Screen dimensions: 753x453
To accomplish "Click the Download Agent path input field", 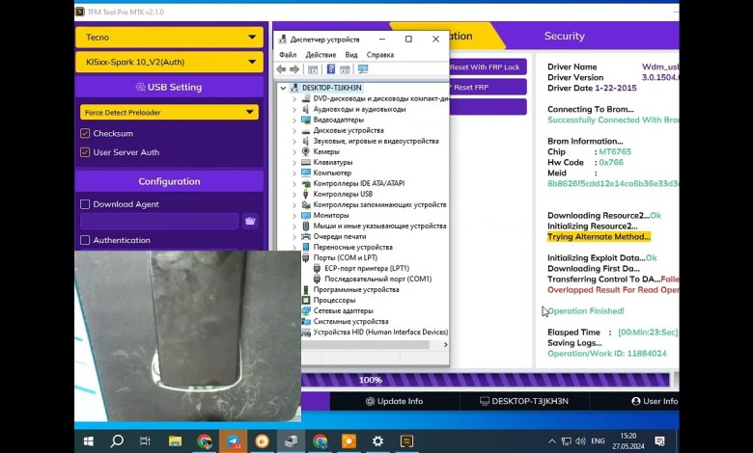I will tap(159, 221).
